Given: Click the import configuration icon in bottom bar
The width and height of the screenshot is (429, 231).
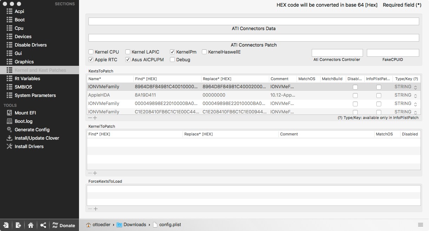Looking at the screenshot, I should 6,225.
